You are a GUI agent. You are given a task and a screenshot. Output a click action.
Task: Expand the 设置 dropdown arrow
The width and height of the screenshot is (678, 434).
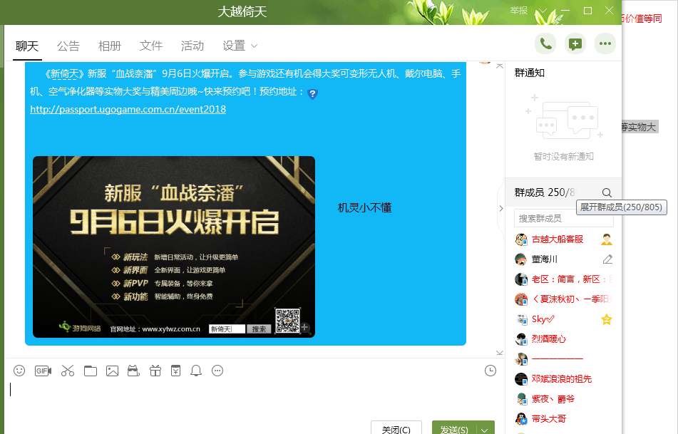[253, 46]
